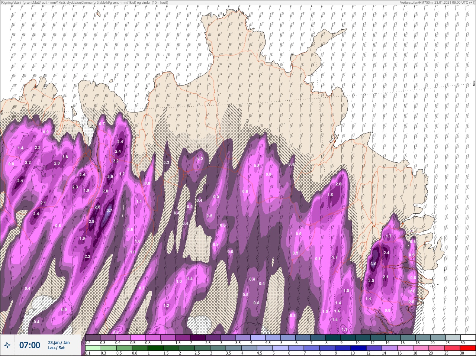Click the 2.3 precipitation value on the map
The height and width of the screenshot is (356, 476).
point(75,187)
